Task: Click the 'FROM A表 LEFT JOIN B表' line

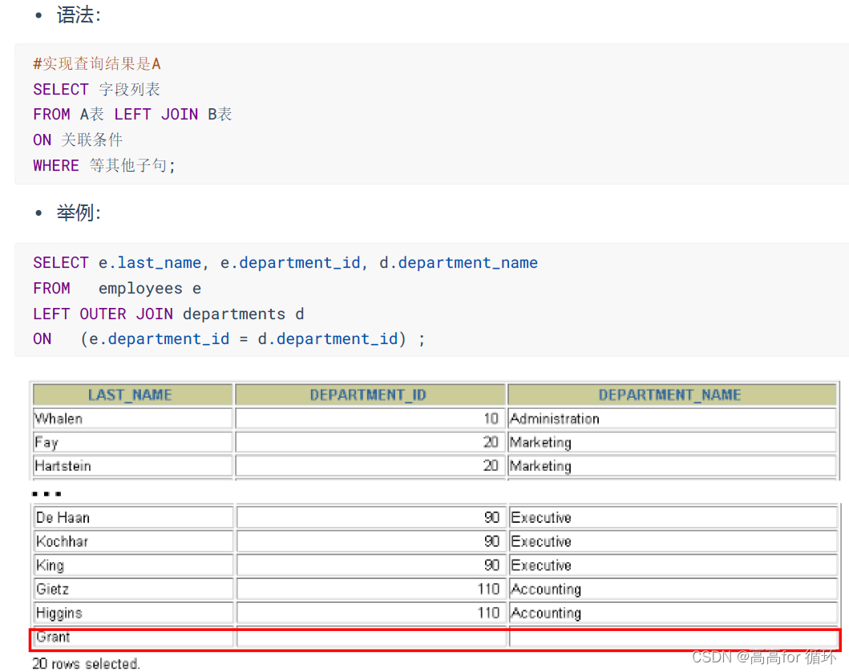Action: click(x=132, y=114)
